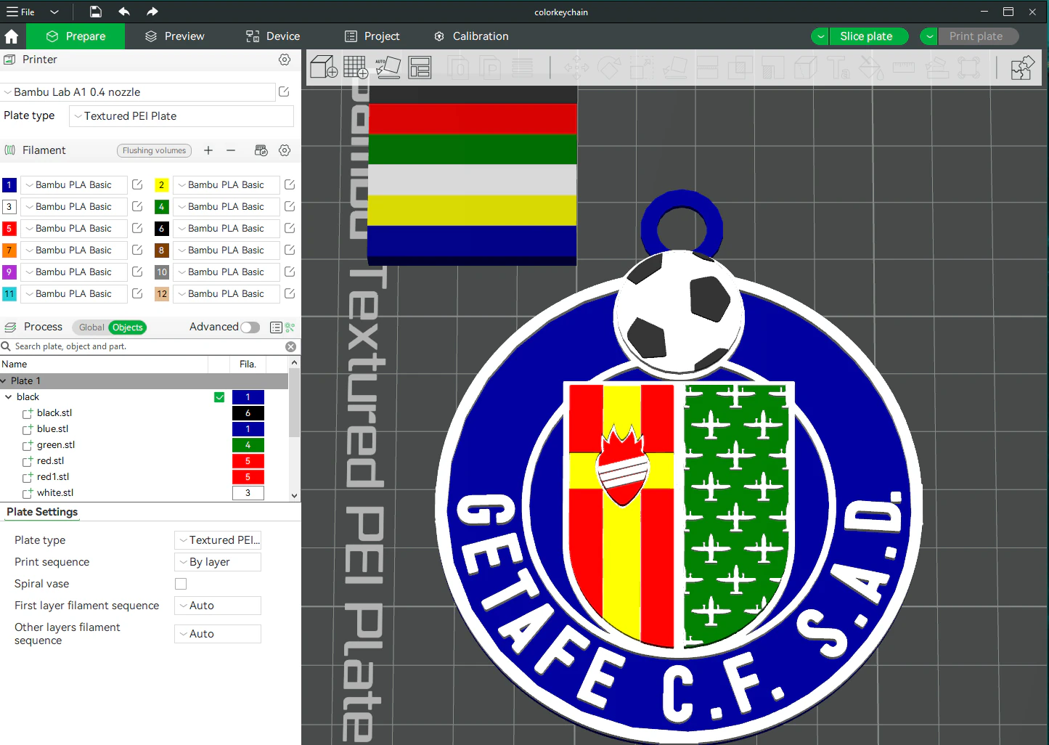Image resolution: width=1049 pixels, height=745 pixels.
Task: Open printer settings gear icon
Action: pos(285,60)
